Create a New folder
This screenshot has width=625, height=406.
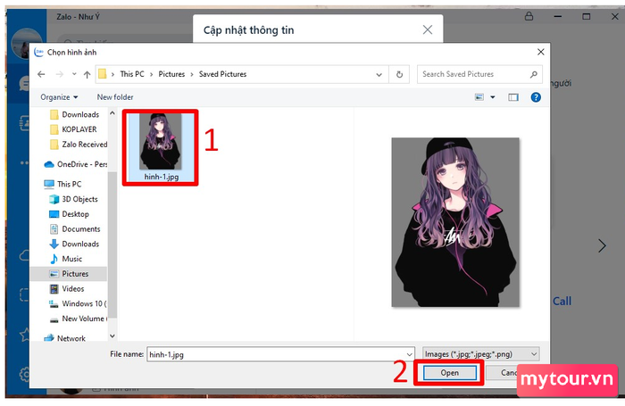(115, 97)
